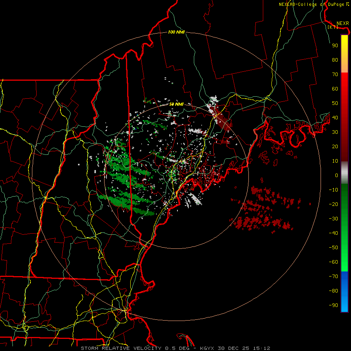Image resolution: width=351 pixels, height=351 pixels.
Task: Select the -20 value on velocity scale
Action: 333,204
